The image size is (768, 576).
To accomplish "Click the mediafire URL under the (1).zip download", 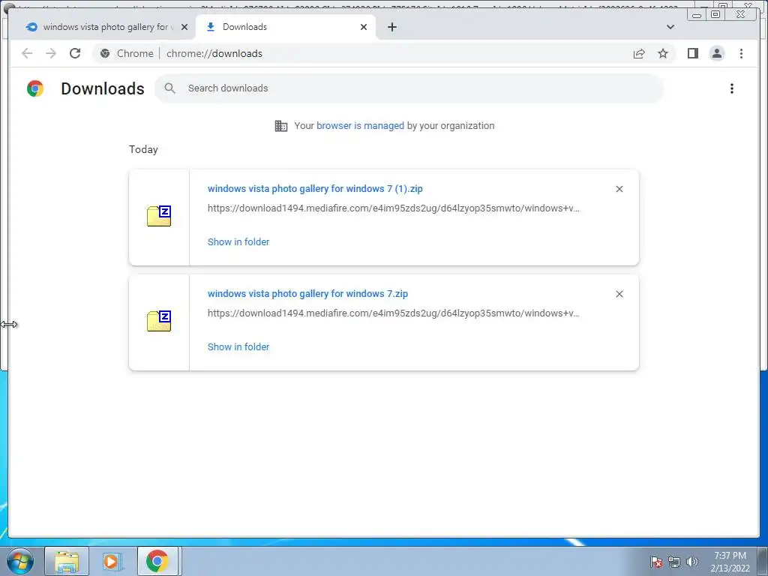I will 393,208.
